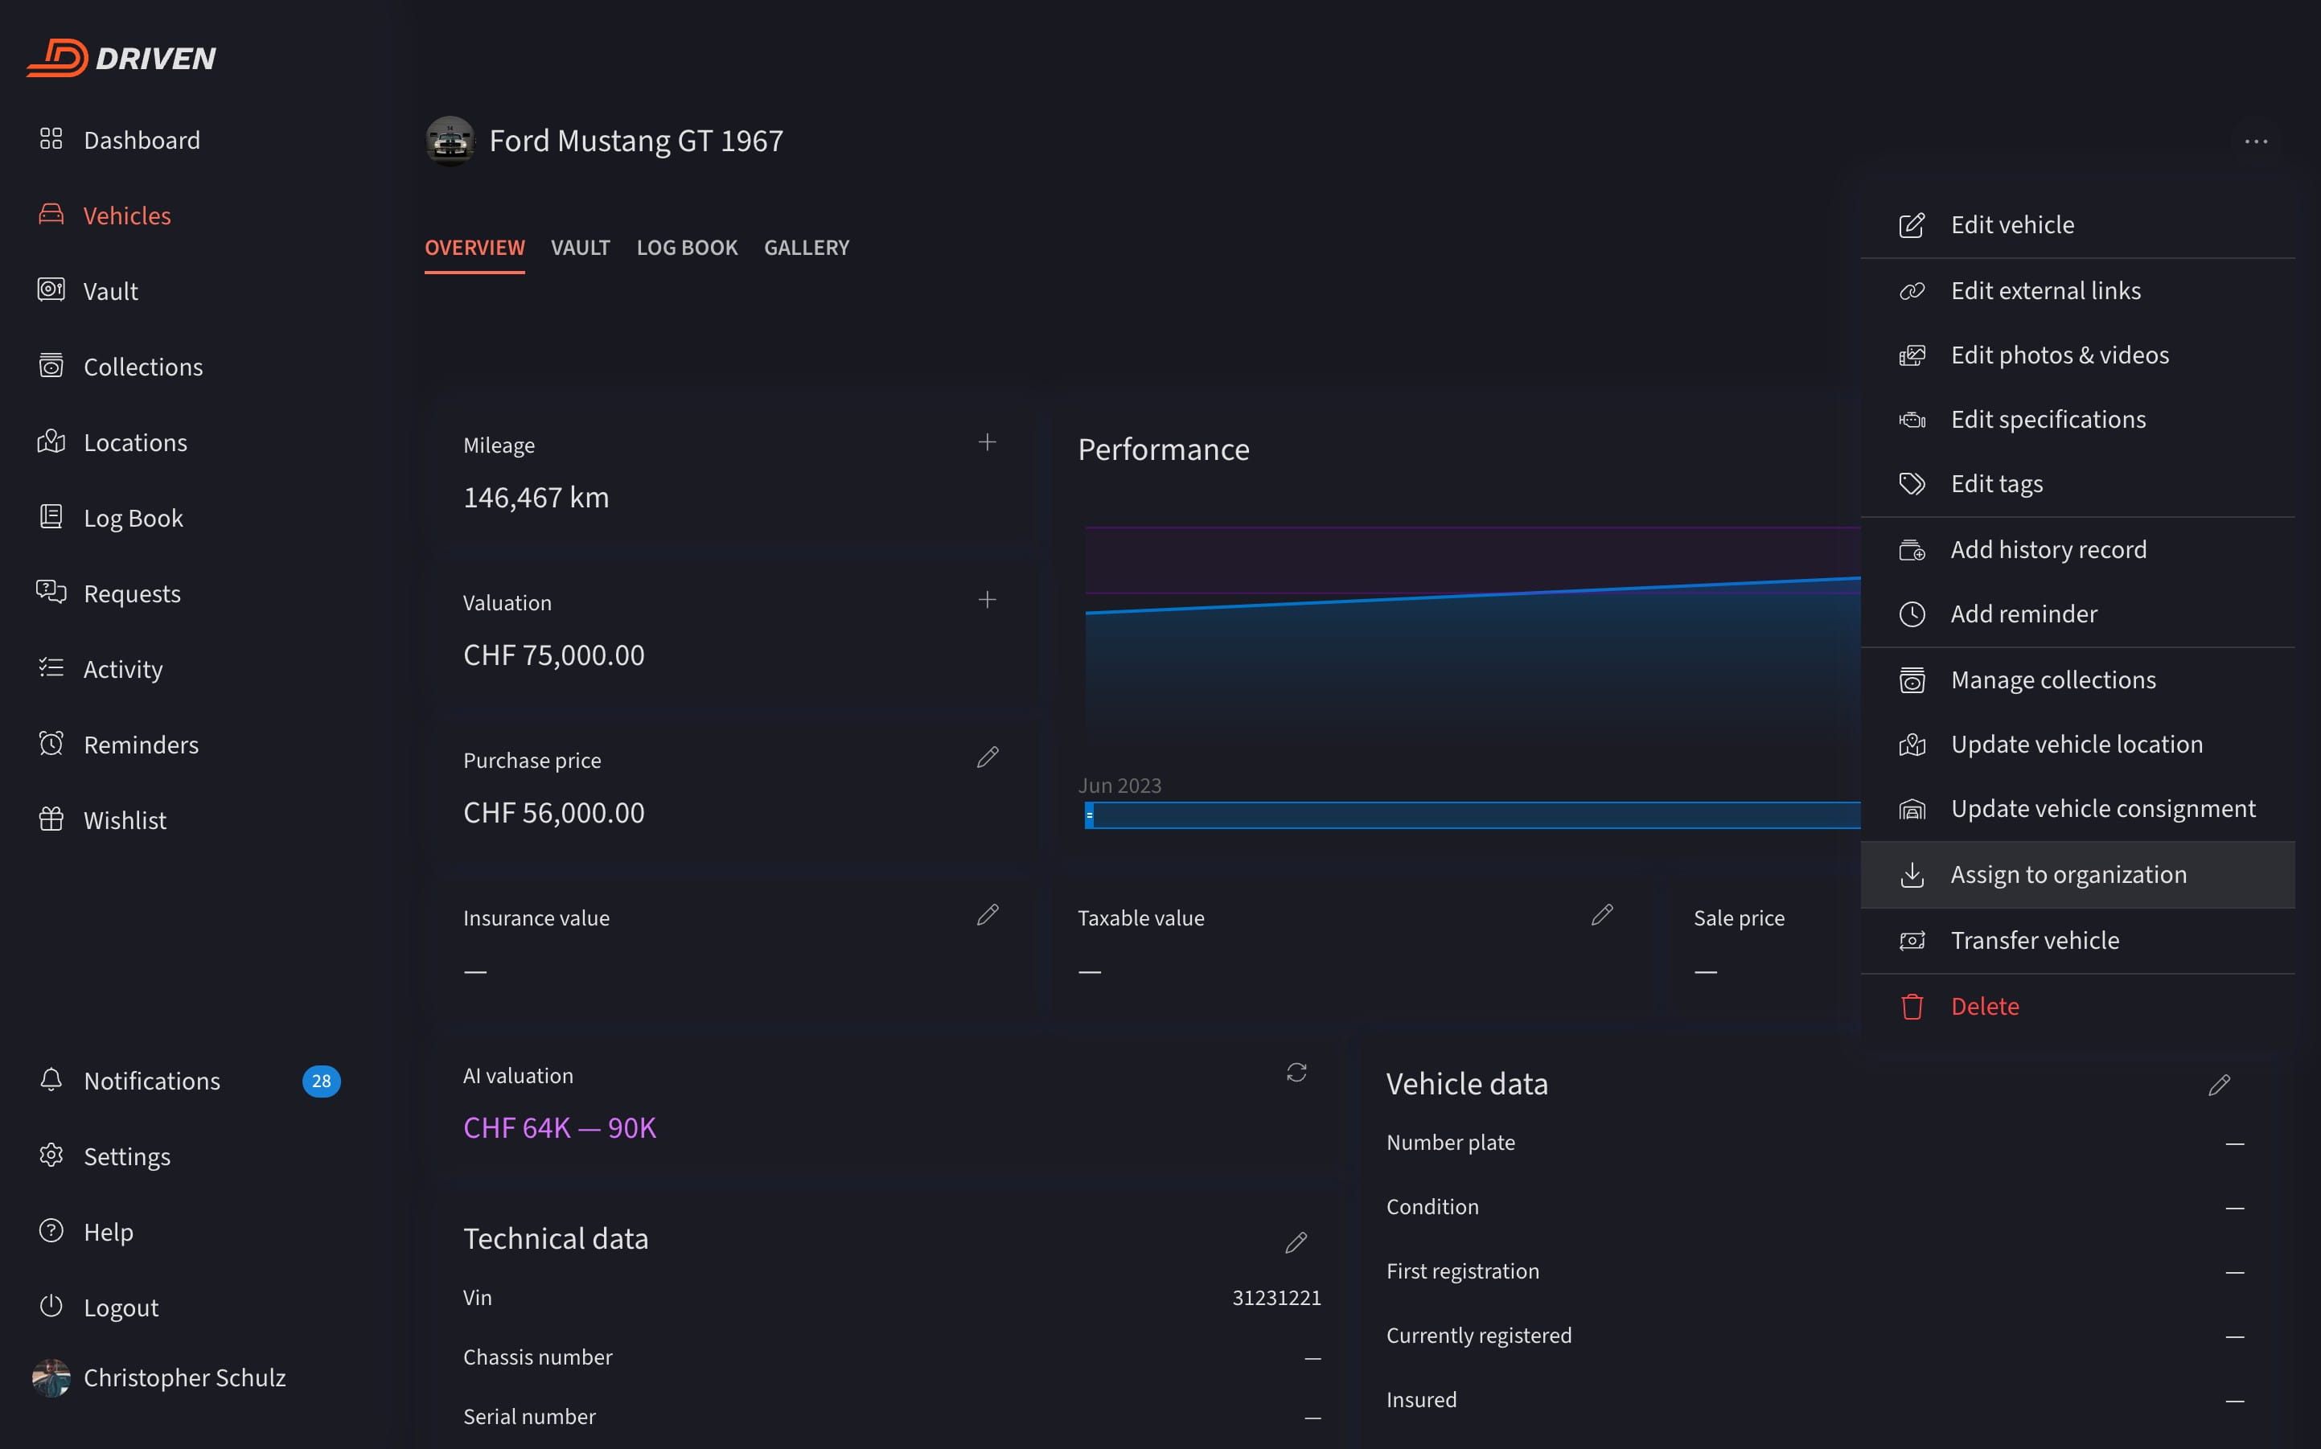Viewport: 2321px width, 1449px height.
Task: Click the Performance chart range slider handle
Action: coord(1090,815)
